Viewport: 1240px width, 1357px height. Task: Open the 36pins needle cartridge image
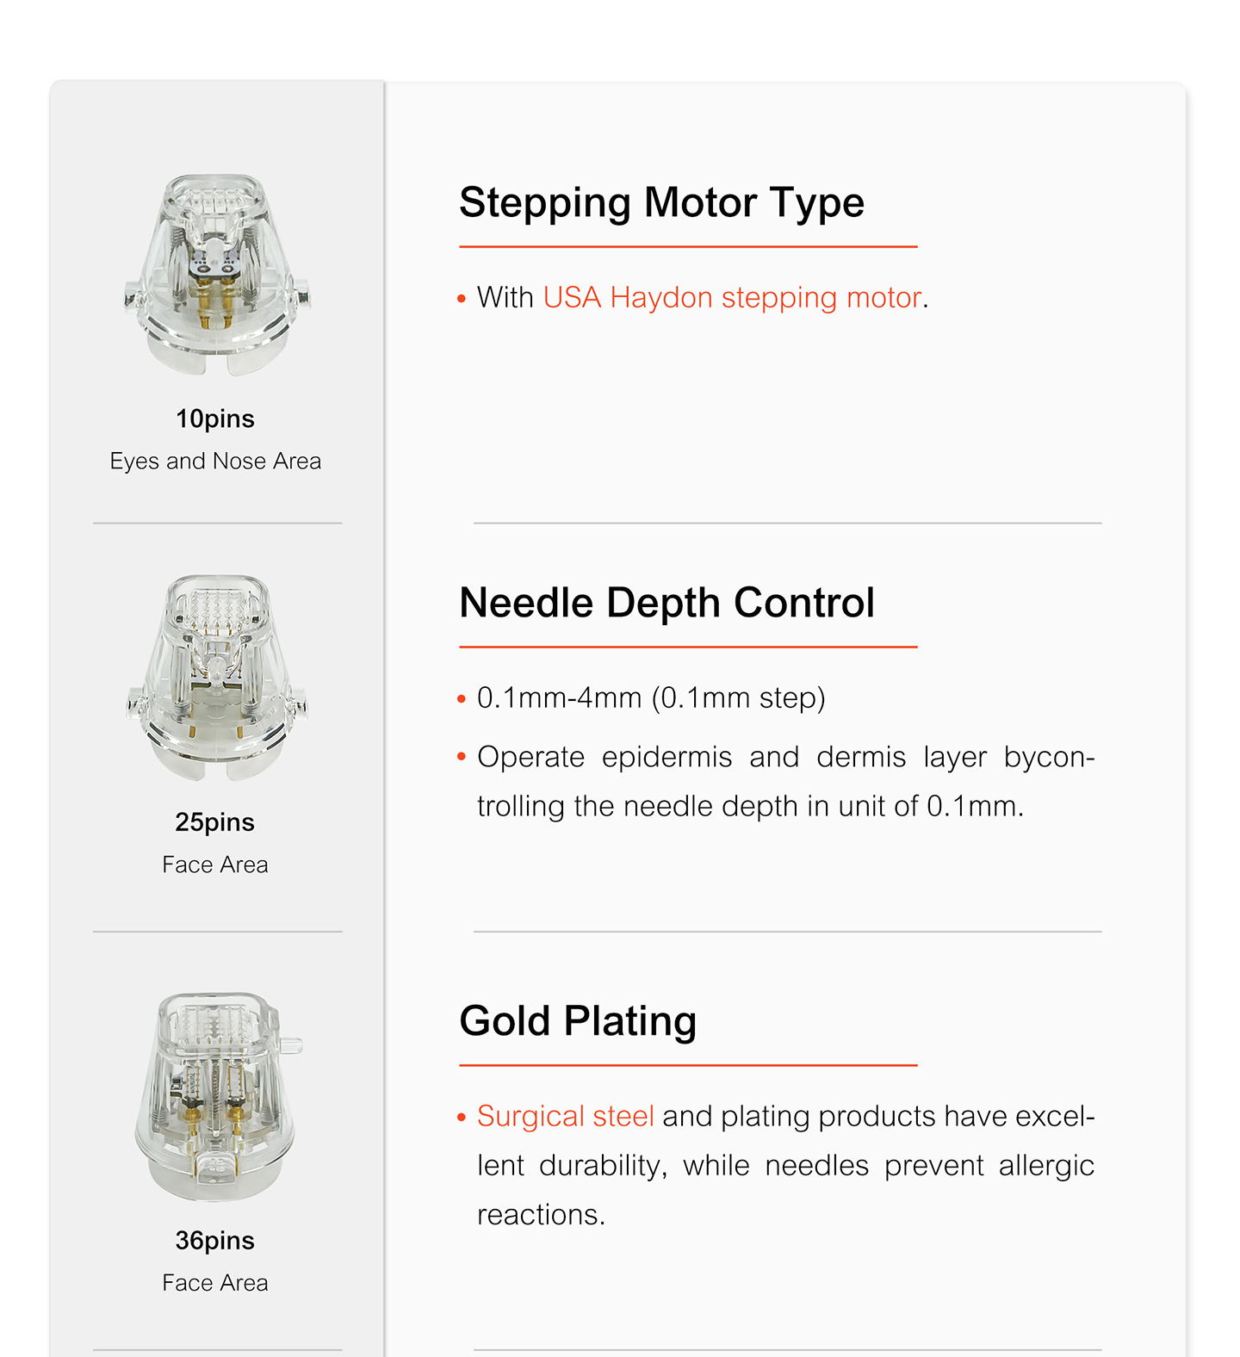tap(219, 1097)
